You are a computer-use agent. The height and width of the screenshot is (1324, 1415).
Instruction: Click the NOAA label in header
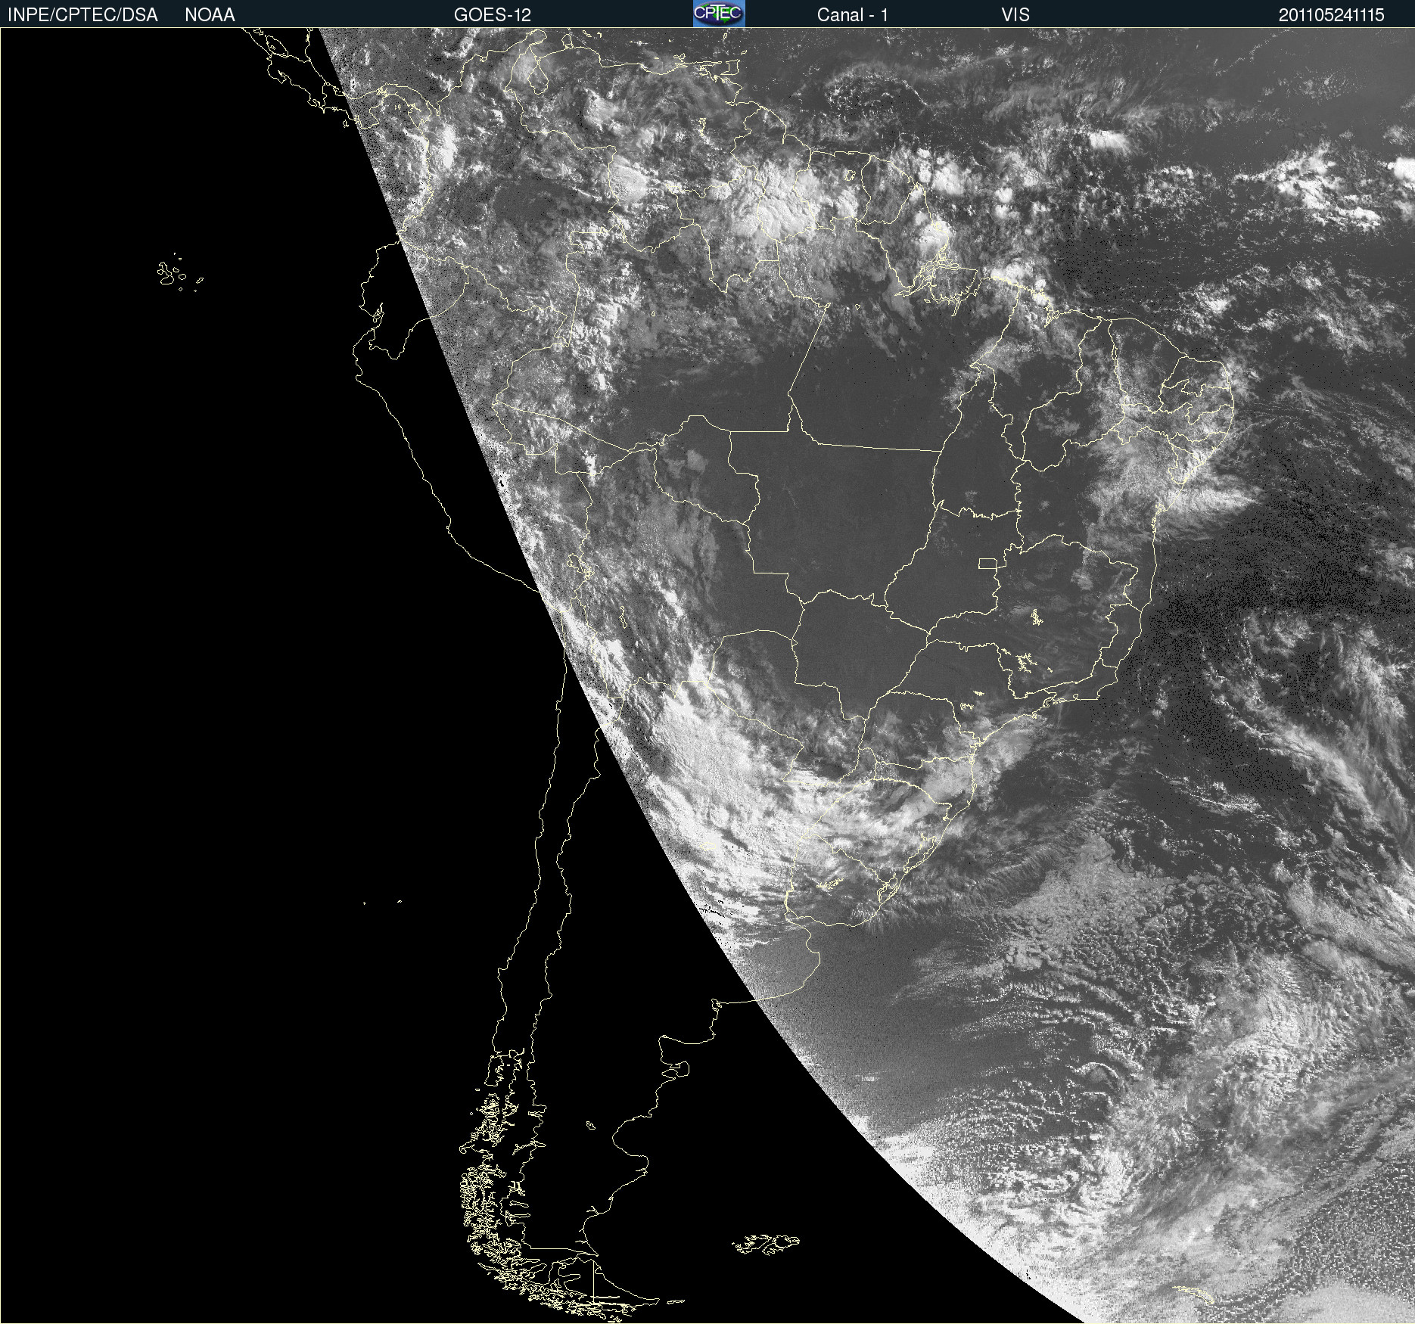[x=210, y=15]
